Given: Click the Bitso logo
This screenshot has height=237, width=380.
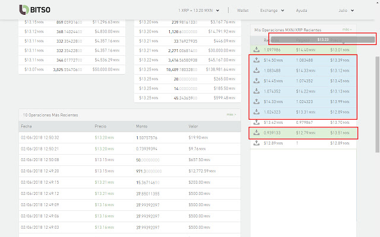Looking at the screenshot, I should [36, 10].
